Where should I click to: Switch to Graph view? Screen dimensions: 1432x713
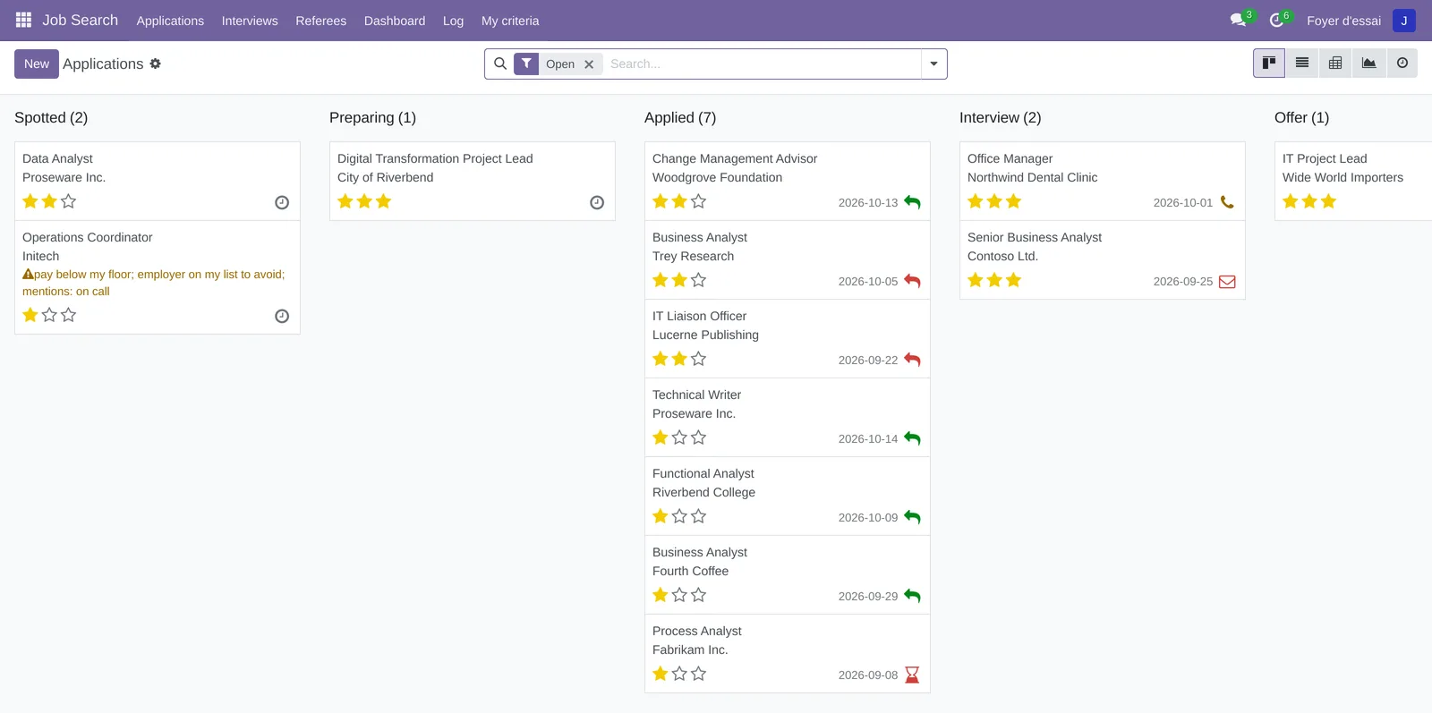[1368, 63]
